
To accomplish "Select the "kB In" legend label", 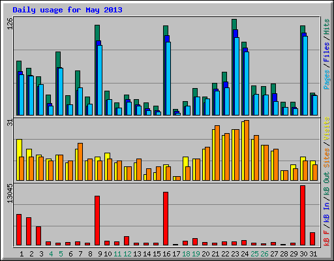I will (x=327, y=212).
